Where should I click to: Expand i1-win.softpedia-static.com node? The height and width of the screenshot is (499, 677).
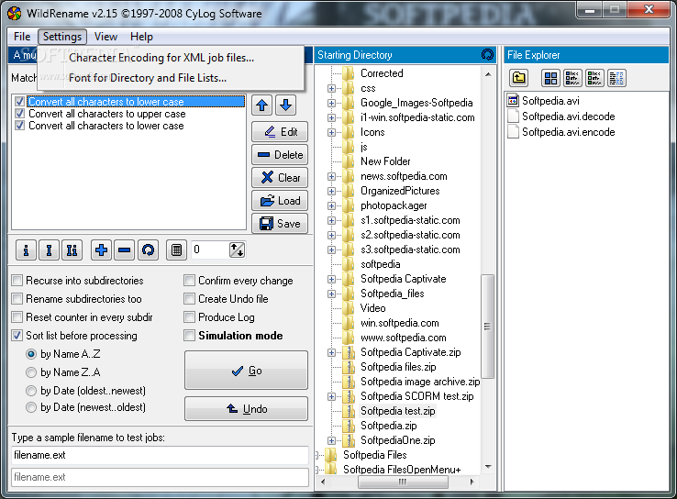pos(331,117)
